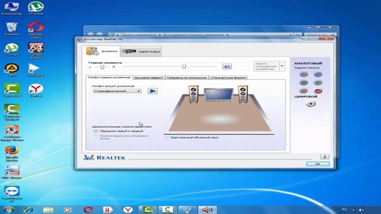Click the OK button in Realtek manager
This screenshot has height=214, width=381.
point(318,164)
